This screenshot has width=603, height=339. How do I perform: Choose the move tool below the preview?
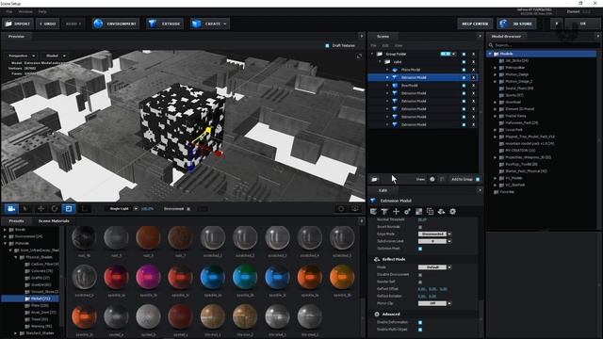tap(41, 209)
